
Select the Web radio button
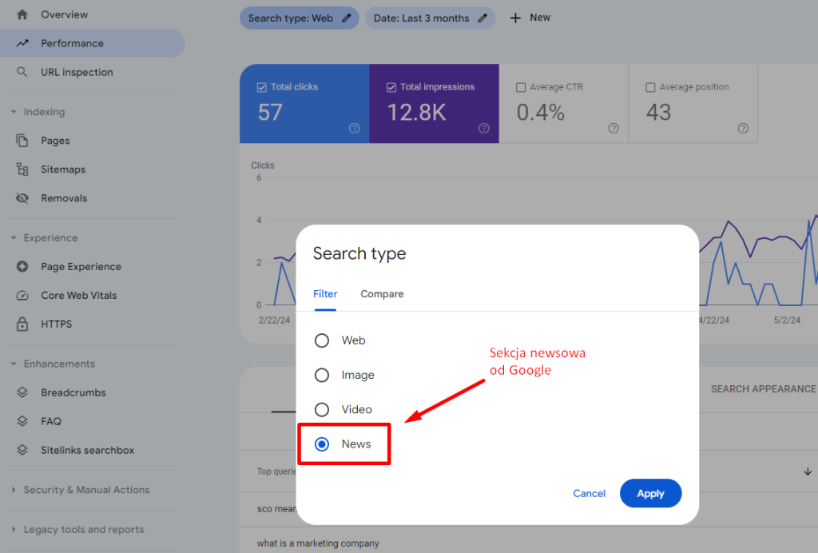coord(322,340)
